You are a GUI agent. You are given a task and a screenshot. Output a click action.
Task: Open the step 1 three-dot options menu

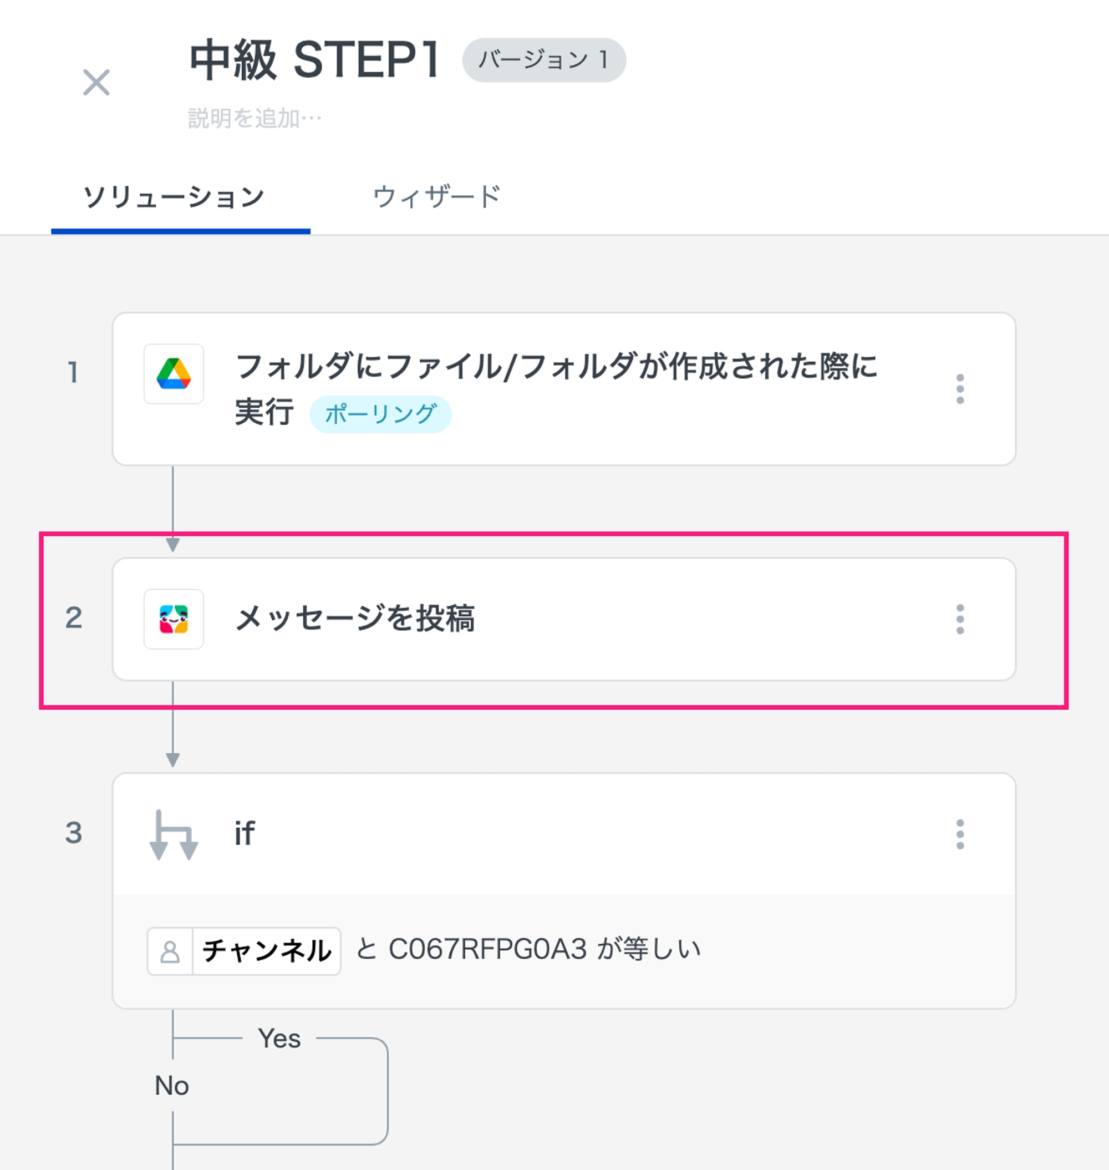tap(959, 389)
